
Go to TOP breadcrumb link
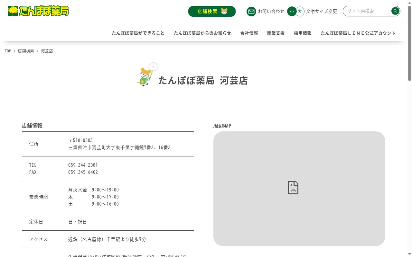(x=8, y=51)
